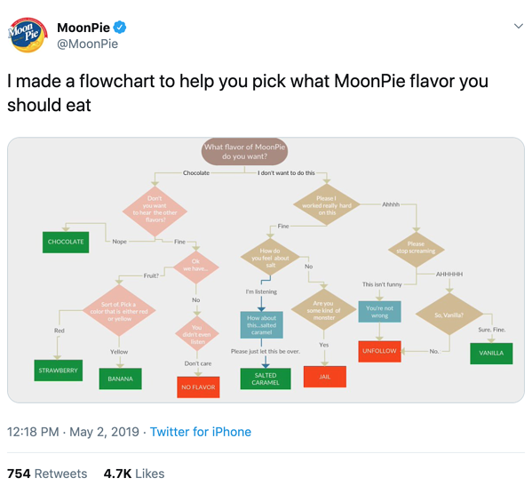
Task: View the 4.7K Likes list
Action: [134, 474]
